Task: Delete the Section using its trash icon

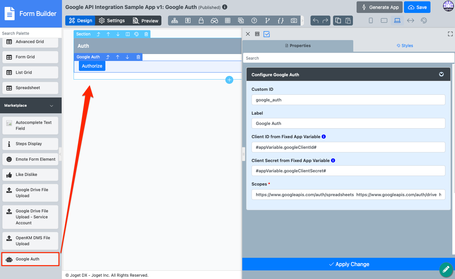Action: click(146, 34)
